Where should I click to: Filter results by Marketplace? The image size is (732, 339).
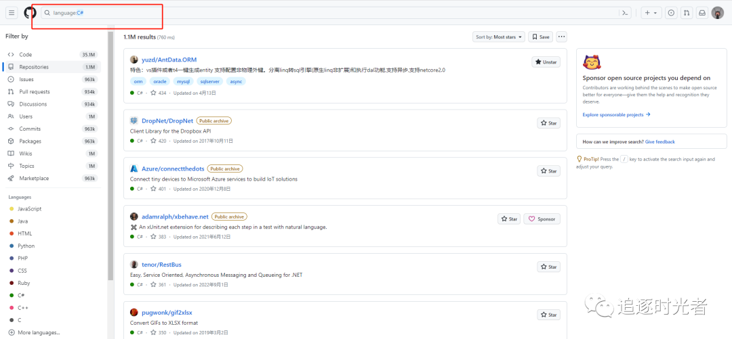click(x=52, y=178)
